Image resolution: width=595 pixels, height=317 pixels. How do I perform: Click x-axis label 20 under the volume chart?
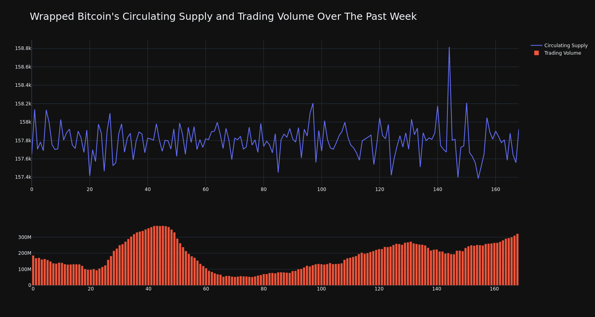coord(91,289)
